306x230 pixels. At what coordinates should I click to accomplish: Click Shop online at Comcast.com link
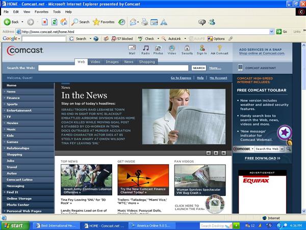(262, 53)
